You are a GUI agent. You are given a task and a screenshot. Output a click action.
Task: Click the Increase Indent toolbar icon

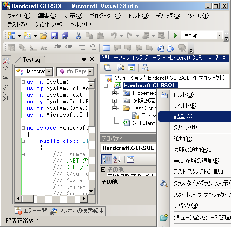[x=69, y=48]
